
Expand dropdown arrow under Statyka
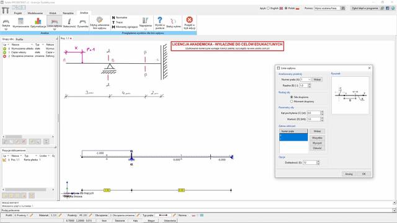6,29
